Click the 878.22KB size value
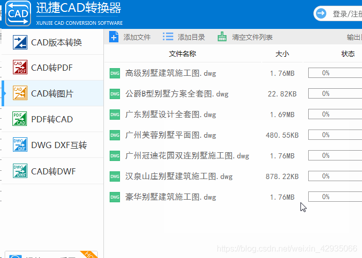This screenshot has height=258, width=362. [x=282, y=176]
